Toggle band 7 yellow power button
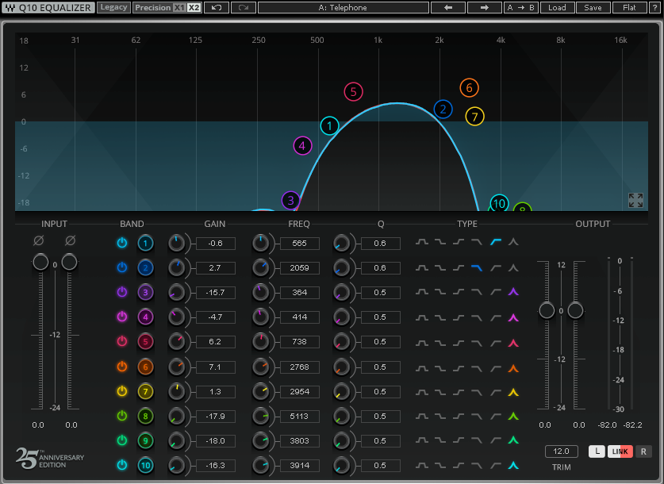Image resolution: width=664 pixels, height=484 pixels. [x=122, y=391]
